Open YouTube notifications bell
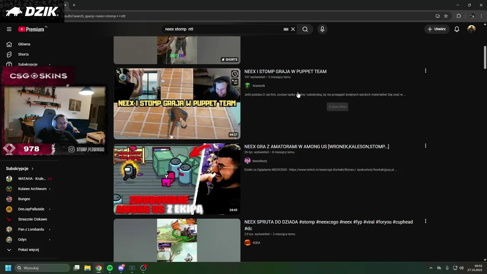 (457, 29)
